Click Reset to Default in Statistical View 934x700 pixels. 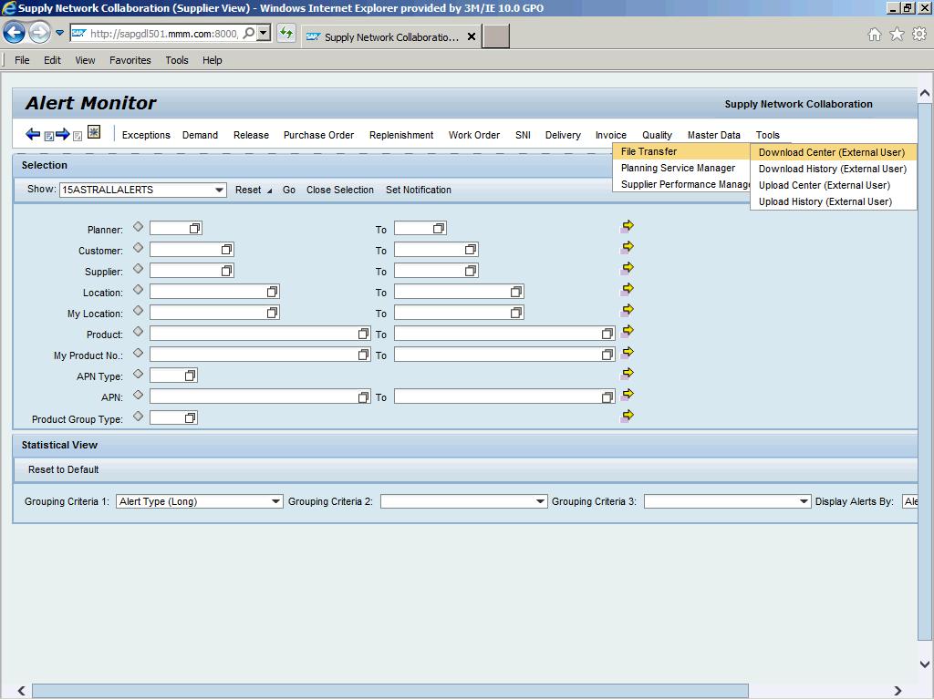coord(64,469)
